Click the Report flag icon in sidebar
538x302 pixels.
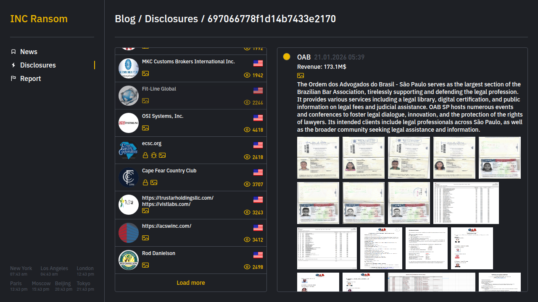13,78
